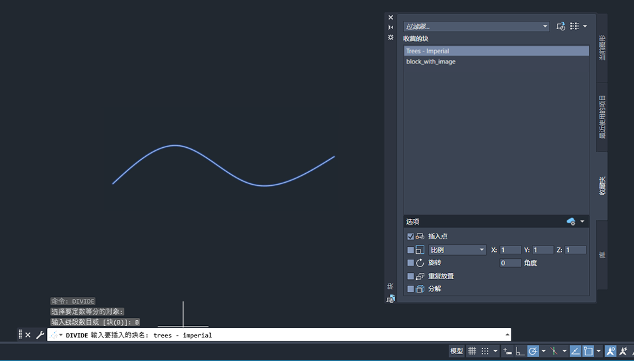Click the insertion point icon beside 插入点
This screenshot has width=634, height=361.
(420, 236)
